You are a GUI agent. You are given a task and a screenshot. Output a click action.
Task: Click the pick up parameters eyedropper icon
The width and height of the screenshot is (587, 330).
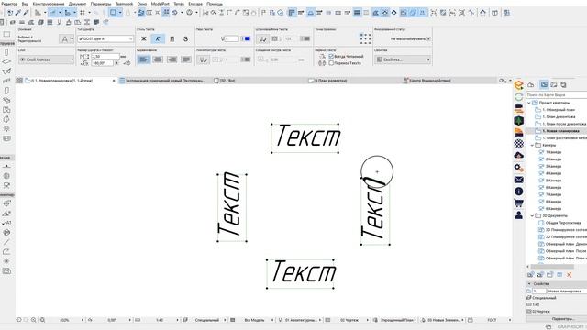(x=17, y=13)
